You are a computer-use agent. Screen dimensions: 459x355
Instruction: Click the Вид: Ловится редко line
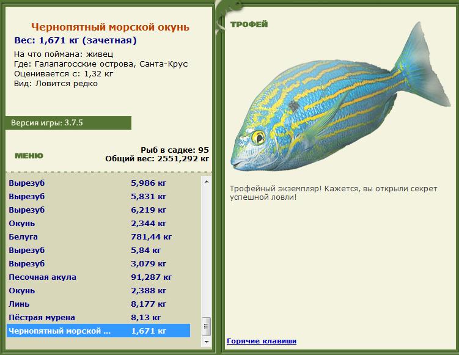pyautogui.click(x=56, y=84)
